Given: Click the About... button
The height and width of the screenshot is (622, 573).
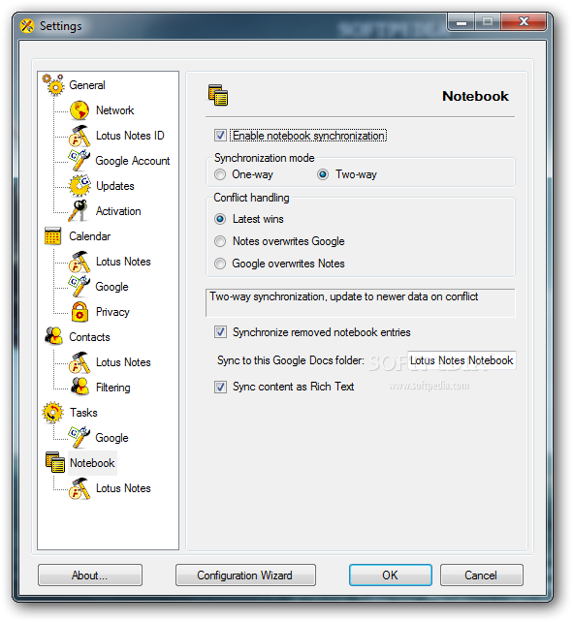Looking at the screenshot, I should tap(90, 575).
